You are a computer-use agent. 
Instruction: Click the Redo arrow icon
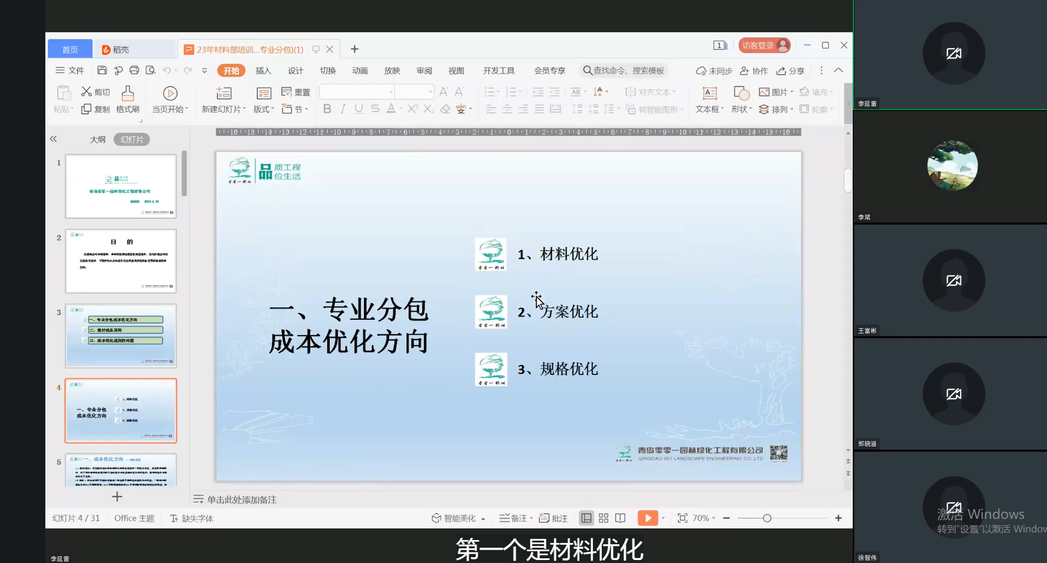(x=188, y=71)
